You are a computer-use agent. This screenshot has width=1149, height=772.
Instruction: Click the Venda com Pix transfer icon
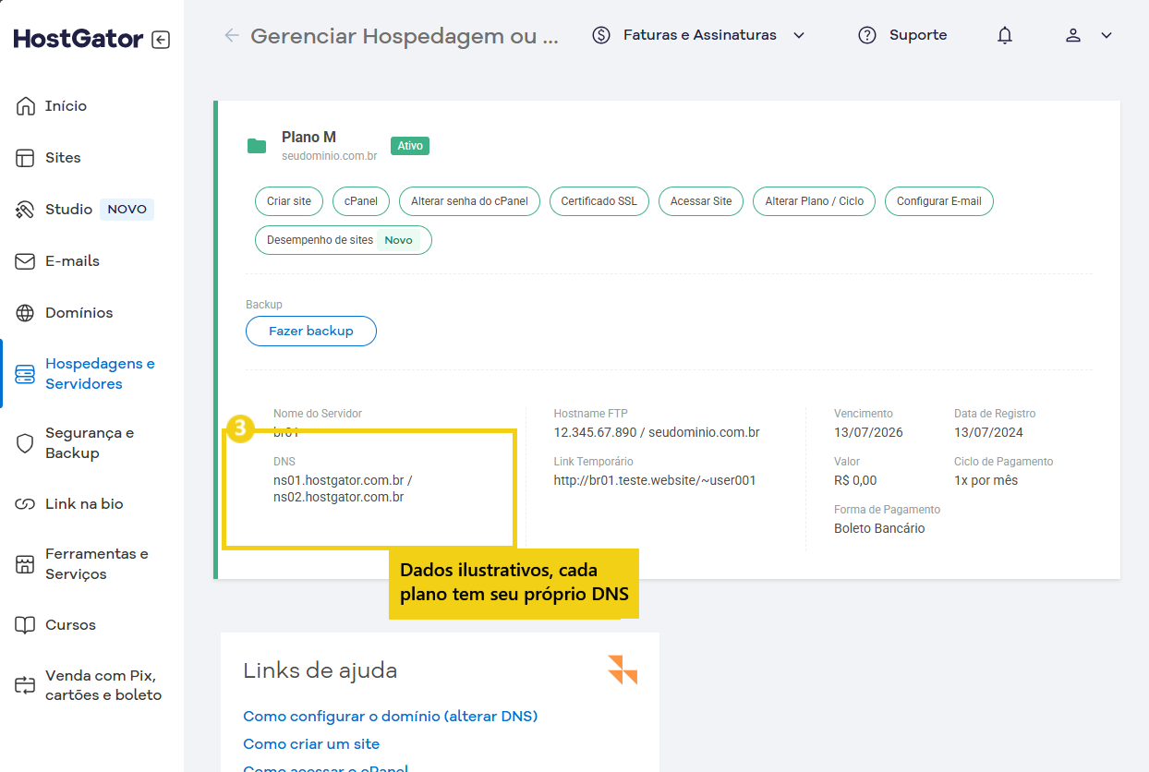pos(25,685)
